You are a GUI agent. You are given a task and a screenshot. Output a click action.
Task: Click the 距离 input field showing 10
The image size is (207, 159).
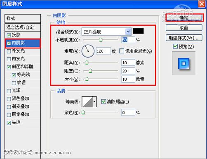[128, 63]
